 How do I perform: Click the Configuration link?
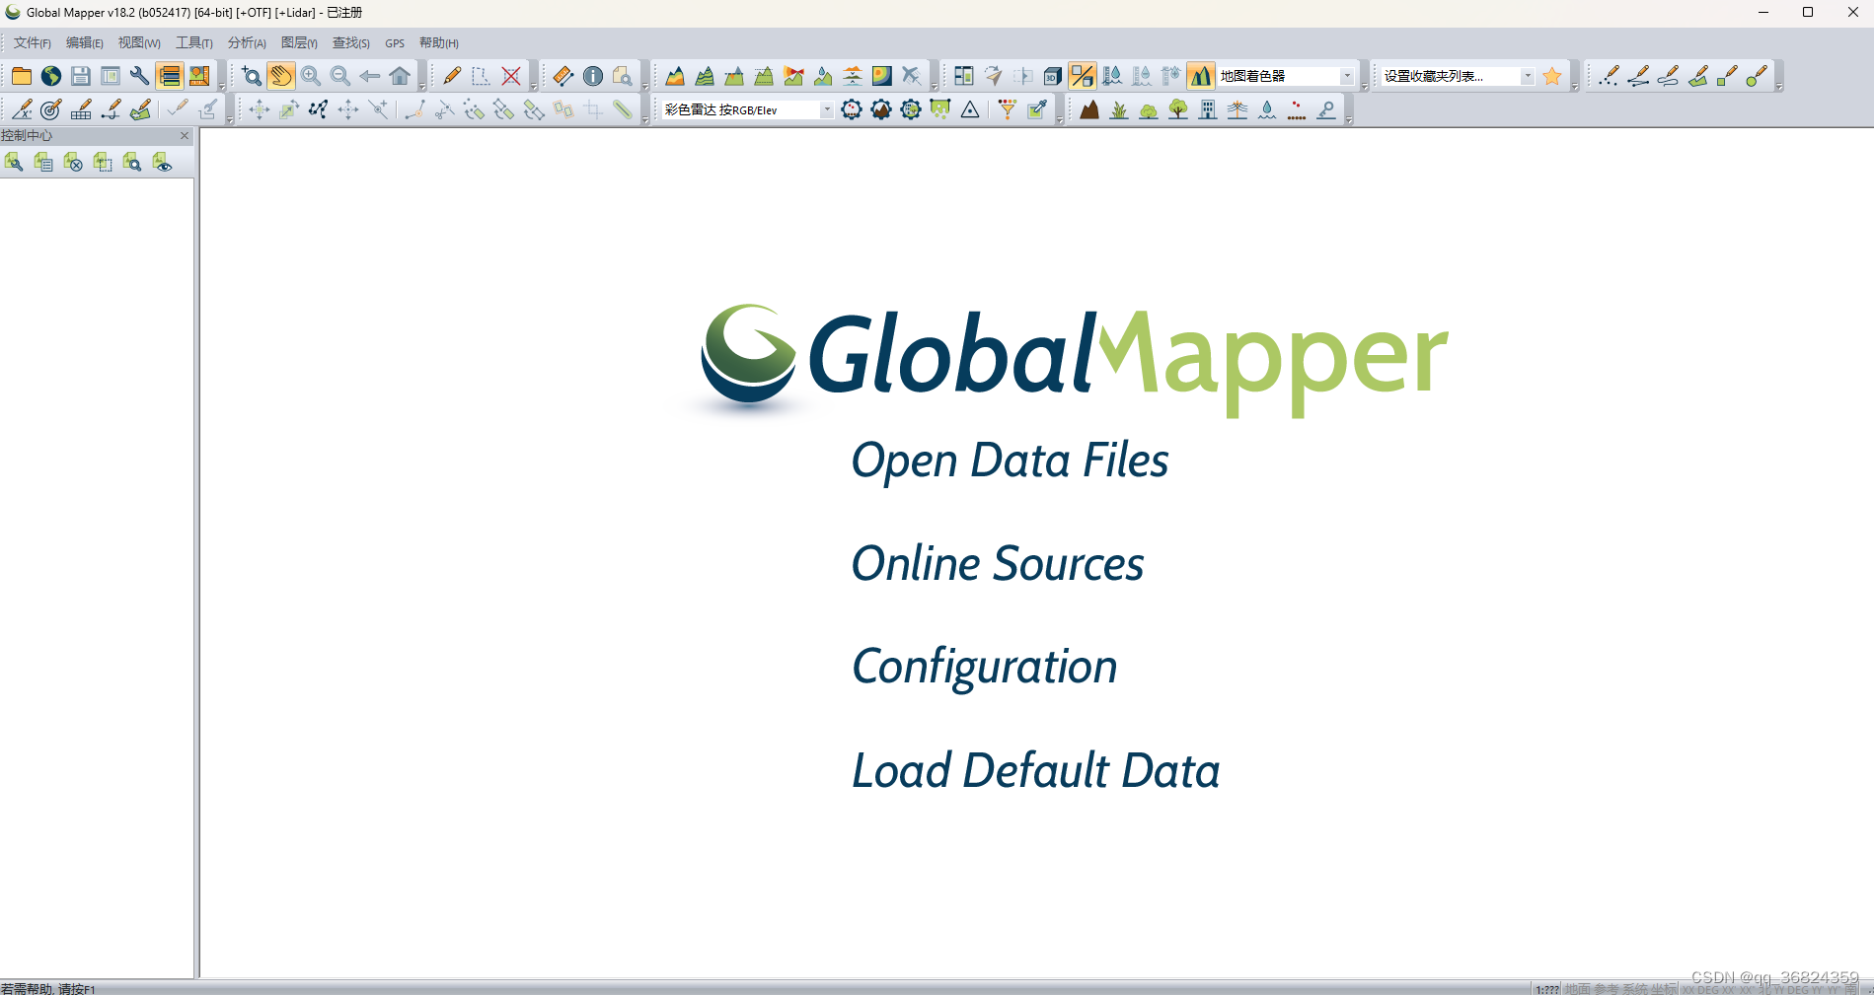pos(985,668)
